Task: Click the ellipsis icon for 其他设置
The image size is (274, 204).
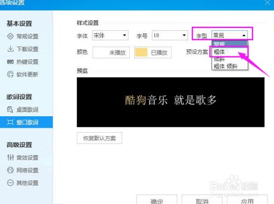Action: click(x=10, y=183)
